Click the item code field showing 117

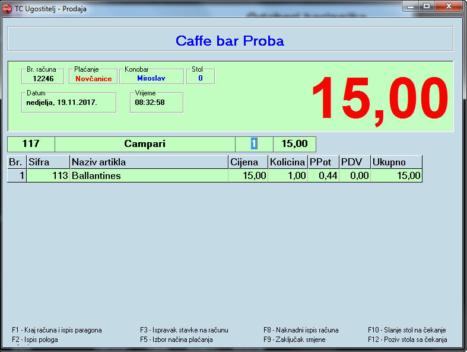point(30,144)
